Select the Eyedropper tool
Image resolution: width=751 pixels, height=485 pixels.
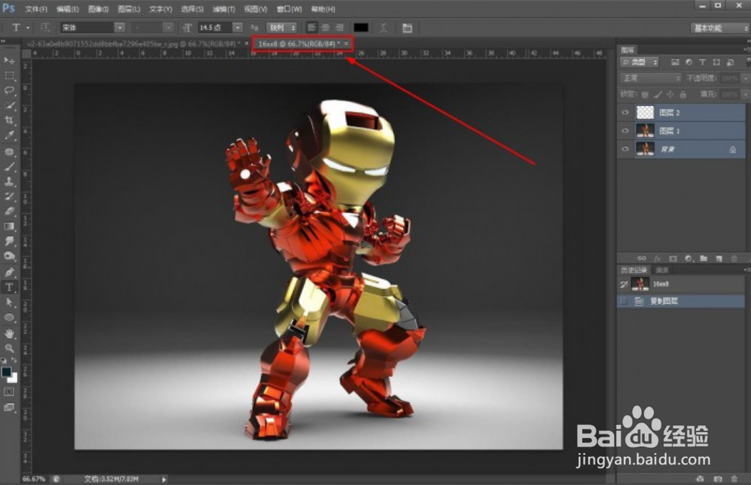click(x=9, y=136)
